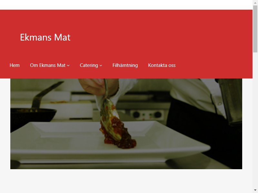Viewport: 258px width, 193px height.
Task: Open the Hem menu item
Action: click(x=15, y=65)
